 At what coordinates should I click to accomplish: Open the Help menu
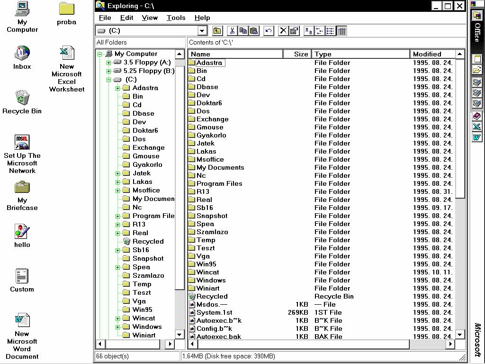tap(202, 18)
